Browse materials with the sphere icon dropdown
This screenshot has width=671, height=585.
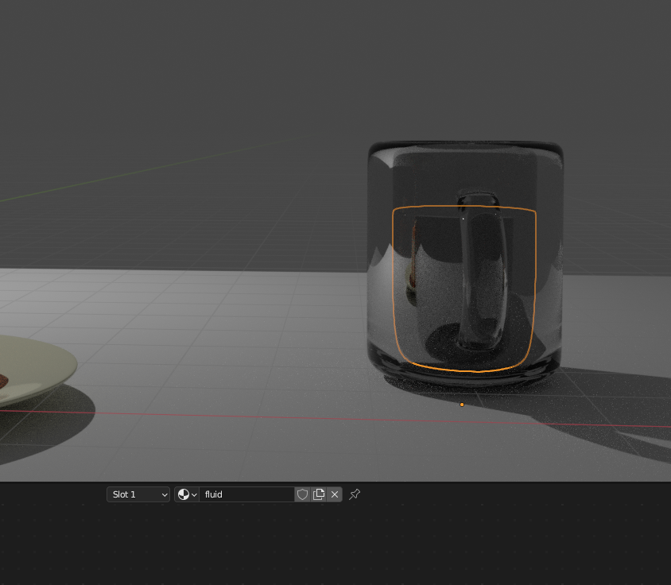(187, 494)
